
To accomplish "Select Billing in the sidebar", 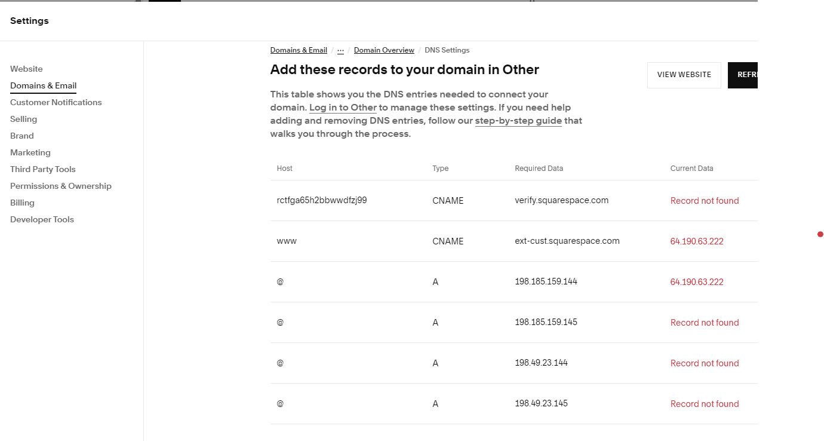I will click(22, 203).
